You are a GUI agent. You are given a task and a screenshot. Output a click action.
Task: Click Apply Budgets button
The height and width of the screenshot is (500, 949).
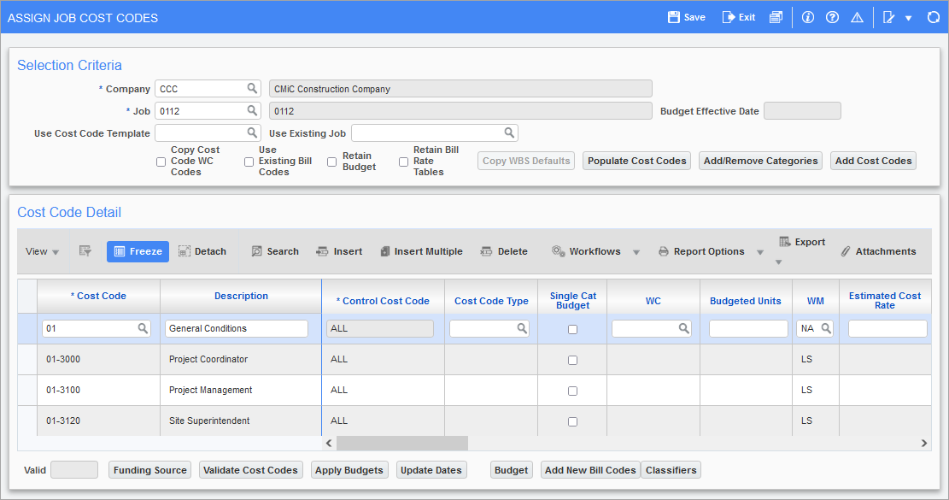click(x=349, y=470)
